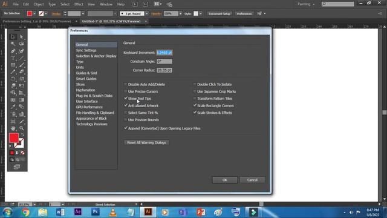Open the stroke color dropdown arrow
Viewport: 387px width, 218px height.
coord(46,13)
